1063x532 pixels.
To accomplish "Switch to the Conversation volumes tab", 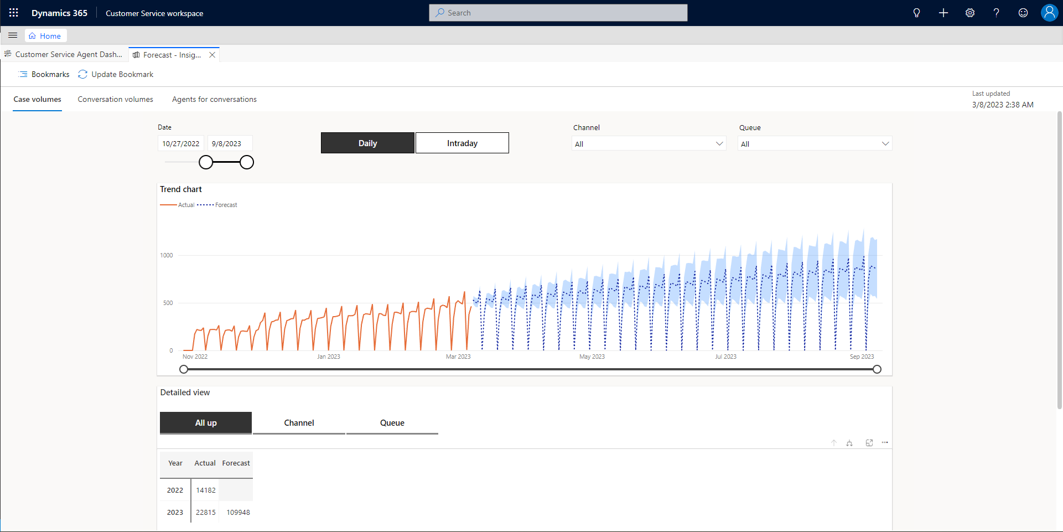I will [x=115, y=99].
